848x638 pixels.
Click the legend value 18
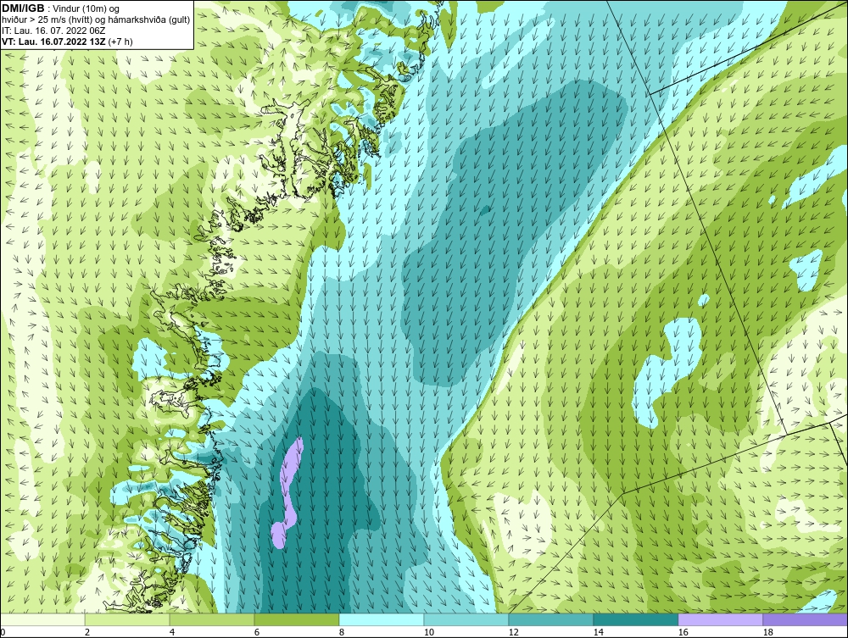[x=768, y=632]
